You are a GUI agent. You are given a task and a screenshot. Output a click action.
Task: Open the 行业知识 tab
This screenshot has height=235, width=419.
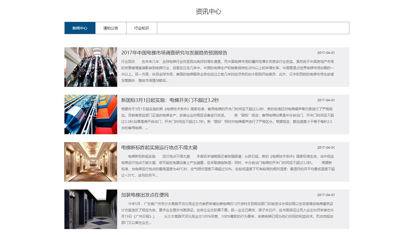(142, 28)
